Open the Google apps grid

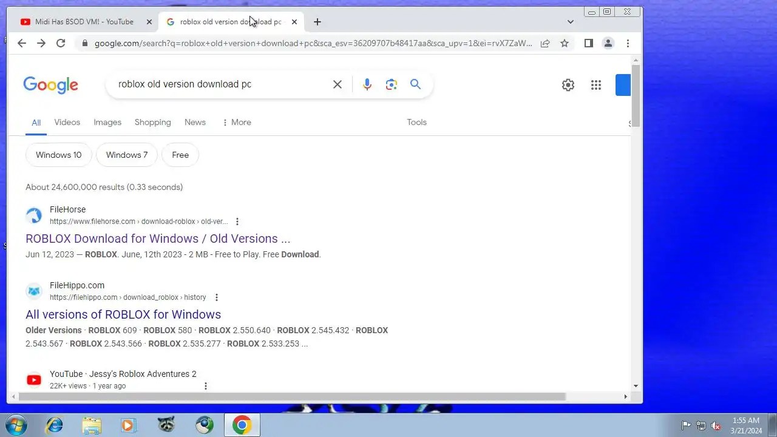(x=596, y=85)
